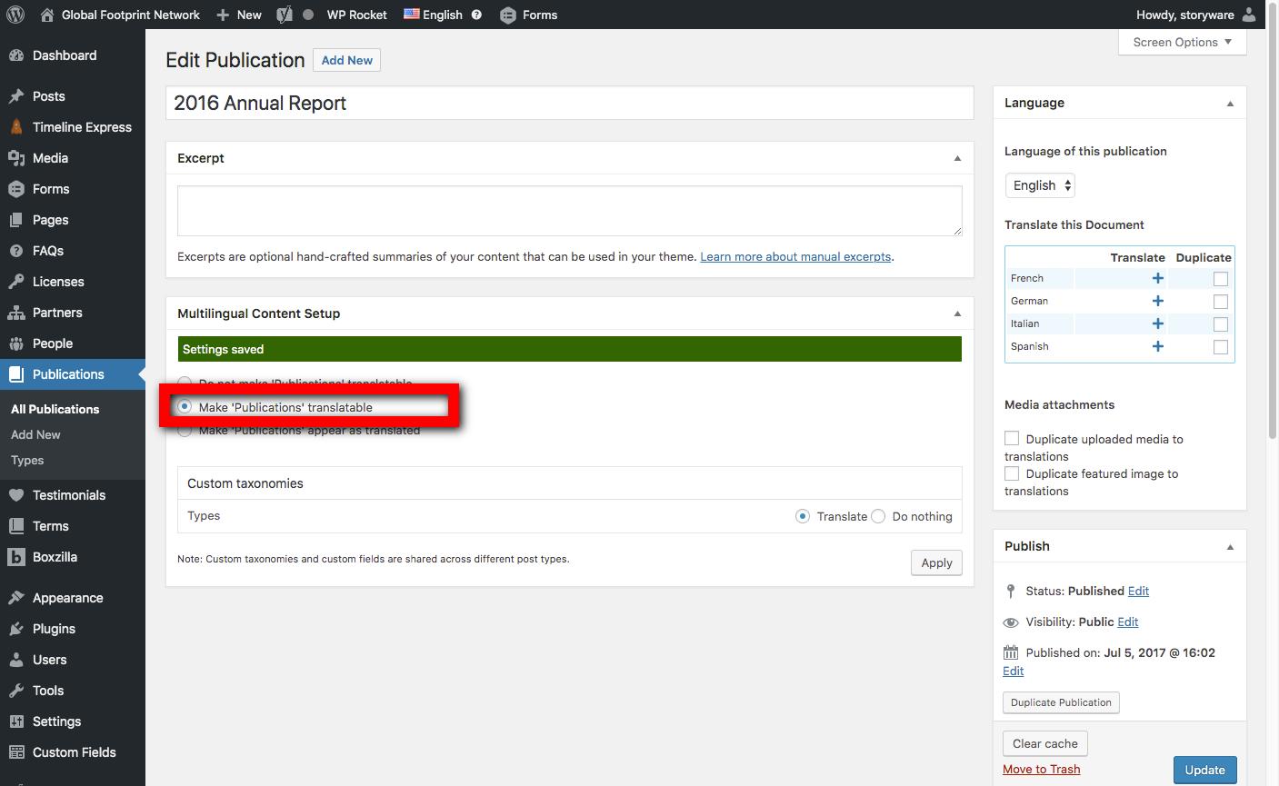
Task: Open the WordPress logo menu
Action: tap(15, 15)
